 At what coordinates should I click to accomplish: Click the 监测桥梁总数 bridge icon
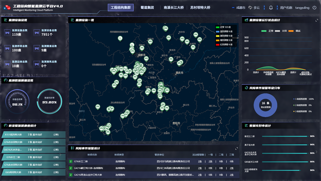(7, 48)
